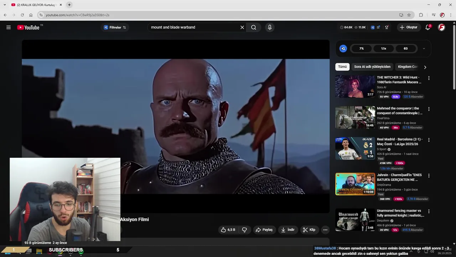This screenshot has height=257, width=456.
Task: Select the Sora AI adlı yükleyiciden chip
Action: (372, 67)
